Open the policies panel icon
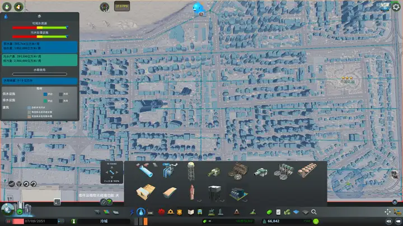This screenshot has height=226, width=403. click(278, 212)
